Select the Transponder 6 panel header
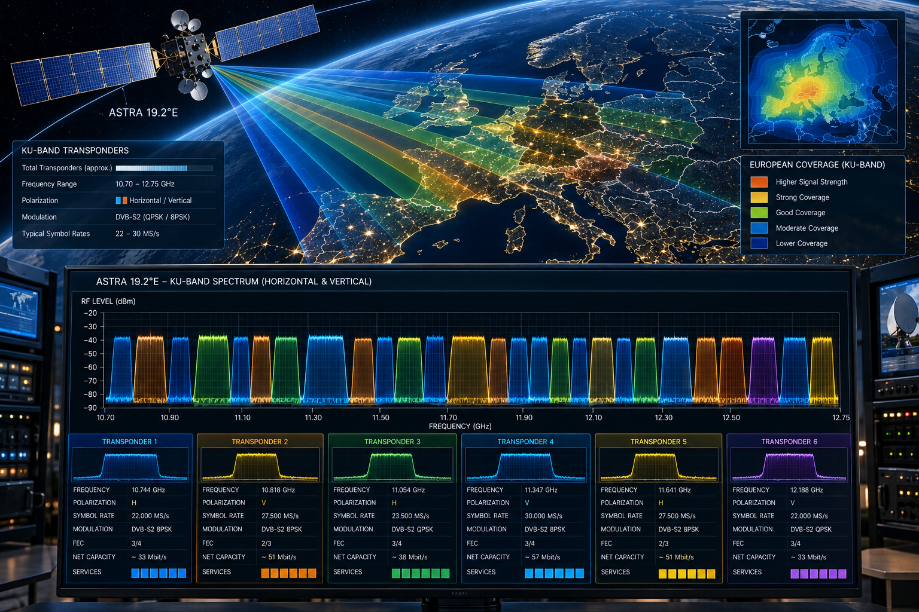This screenshot has width=919, height=612. pos(789,442)
